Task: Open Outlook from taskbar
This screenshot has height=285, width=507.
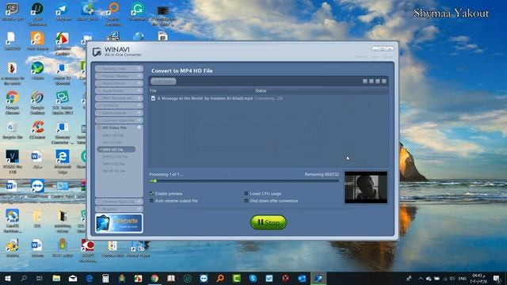Action: pyautogui.click(x=302, y=279)
